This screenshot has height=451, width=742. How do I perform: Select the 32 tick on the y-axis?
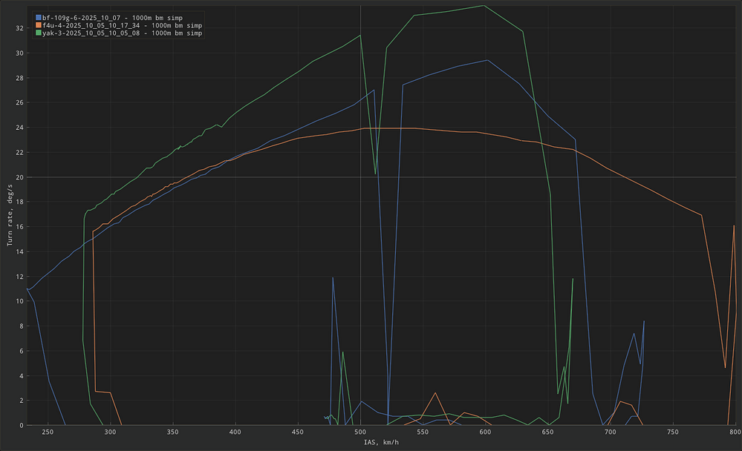(x=19, y=28)
